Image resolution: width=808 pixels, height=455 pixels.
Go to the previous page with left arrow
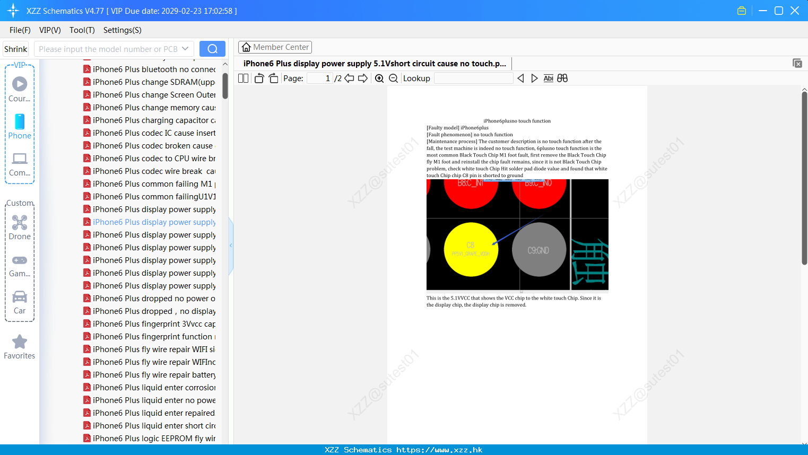349,78
